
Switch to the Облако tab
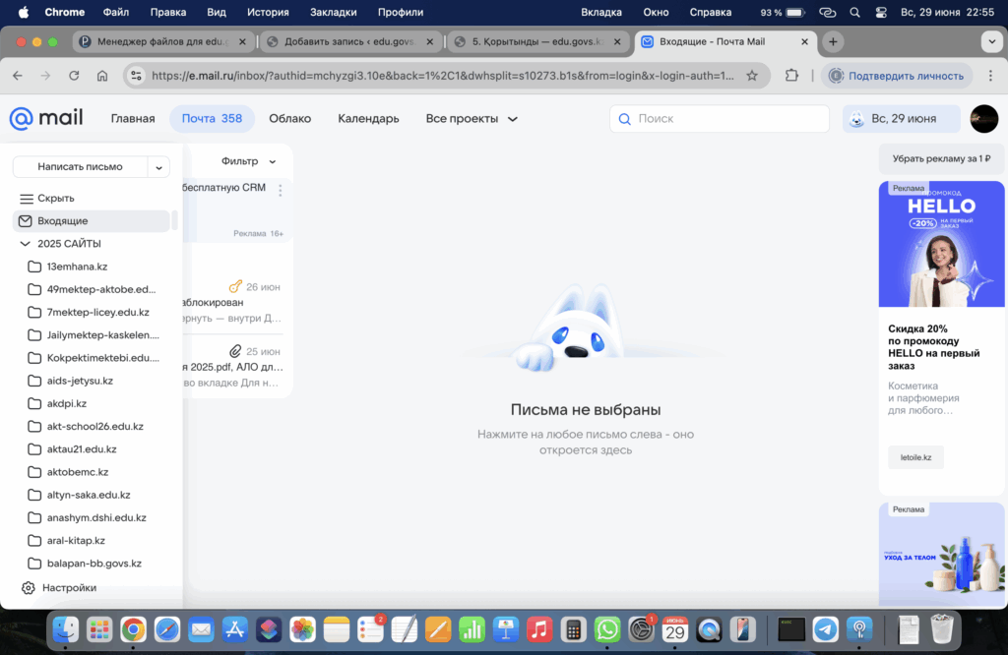[289, 119]
